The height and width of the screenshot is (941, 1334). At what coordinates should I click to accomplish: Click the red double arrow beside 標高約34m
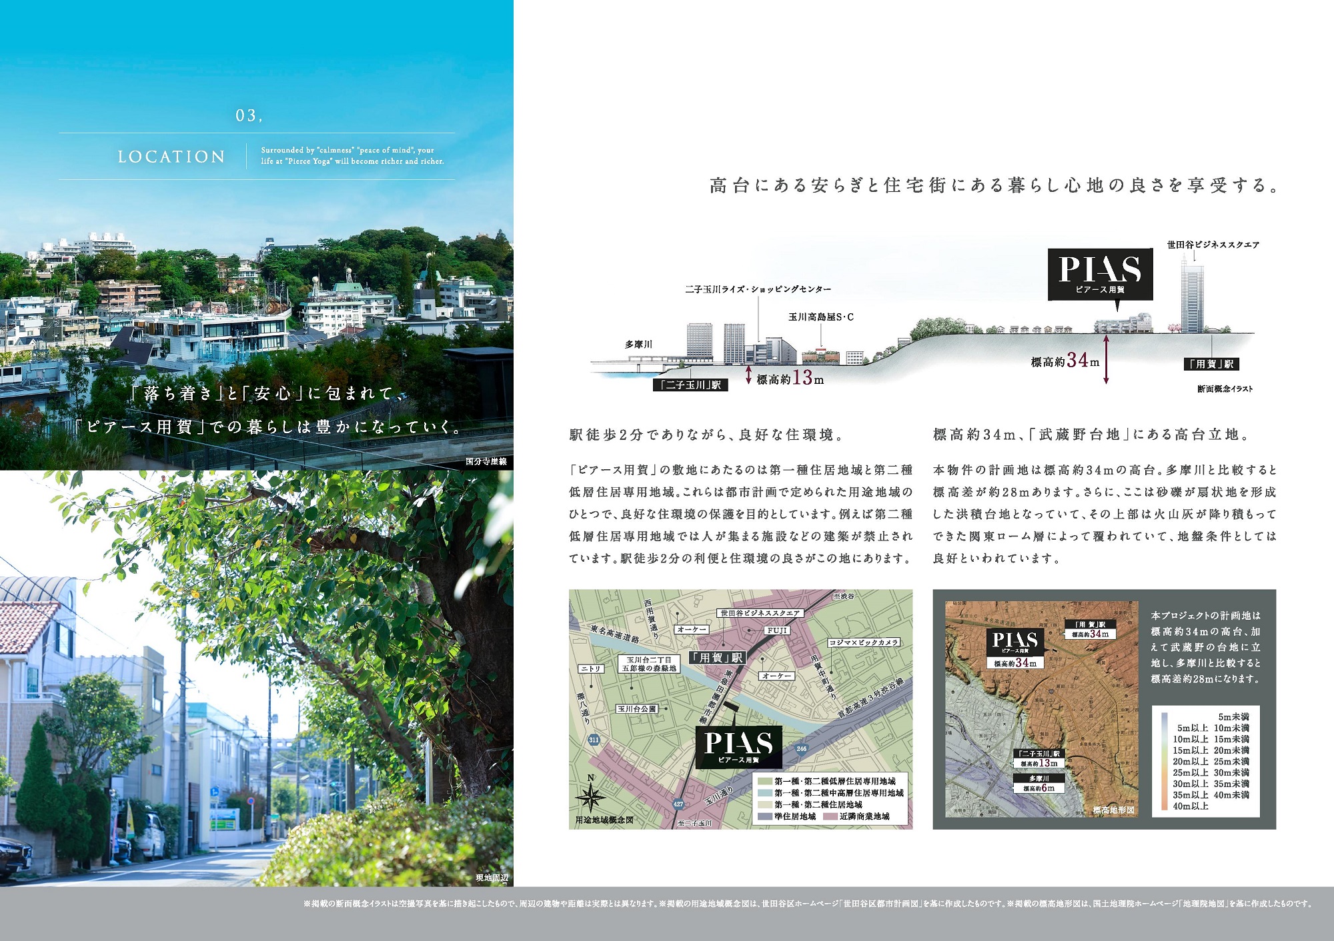(x=1106, y=359)
